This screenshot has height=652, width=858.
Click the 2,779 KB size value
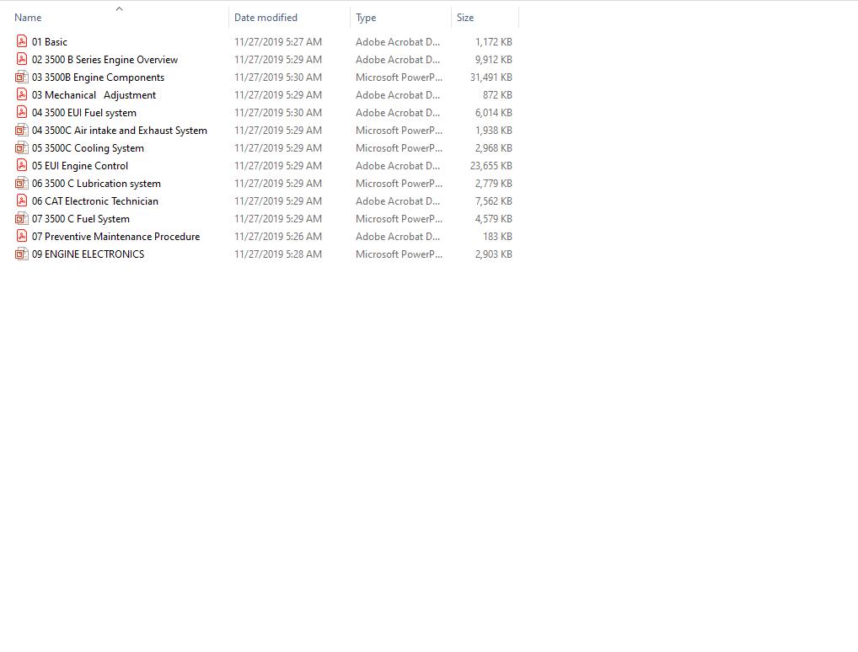pos(494,184)
